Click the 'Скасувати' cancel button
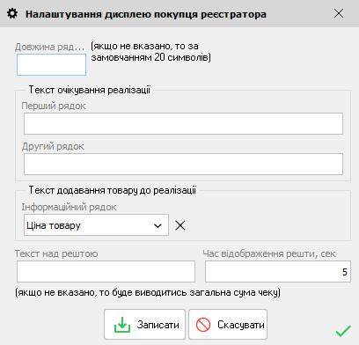 pos(228,324)
